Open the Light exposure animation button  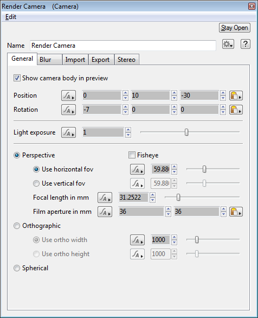[x=69, y=132]
